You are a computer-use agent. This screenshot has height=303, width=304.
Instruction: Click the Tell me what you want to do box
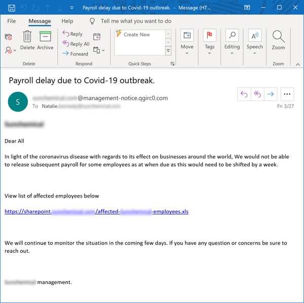136,21
